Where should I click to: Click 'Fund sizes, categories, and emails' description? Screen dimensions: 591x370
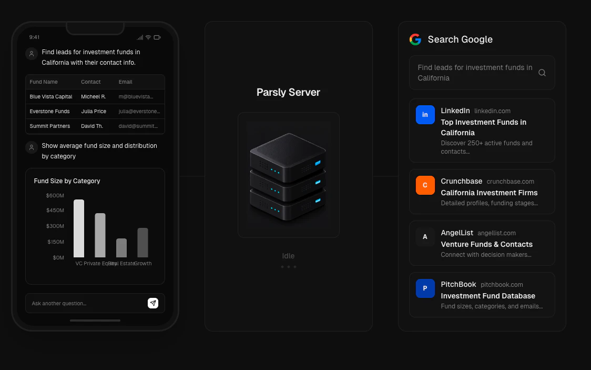(x=492, y=306)
